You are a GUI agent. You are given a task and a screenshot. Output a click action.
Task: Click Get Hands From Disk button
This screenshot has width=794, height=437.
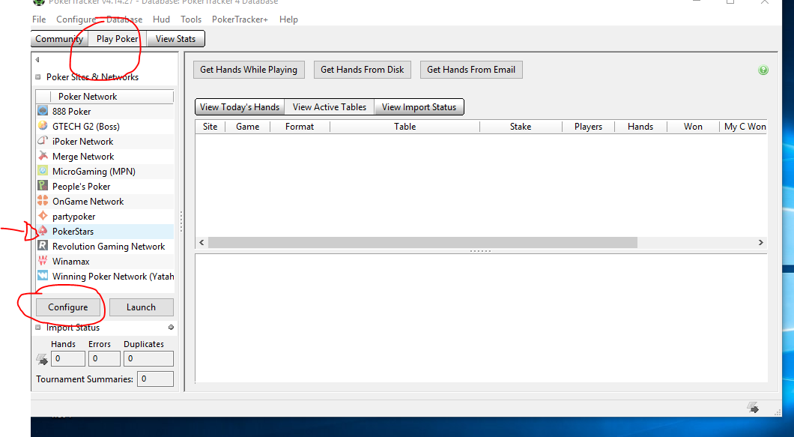[362, 70]
